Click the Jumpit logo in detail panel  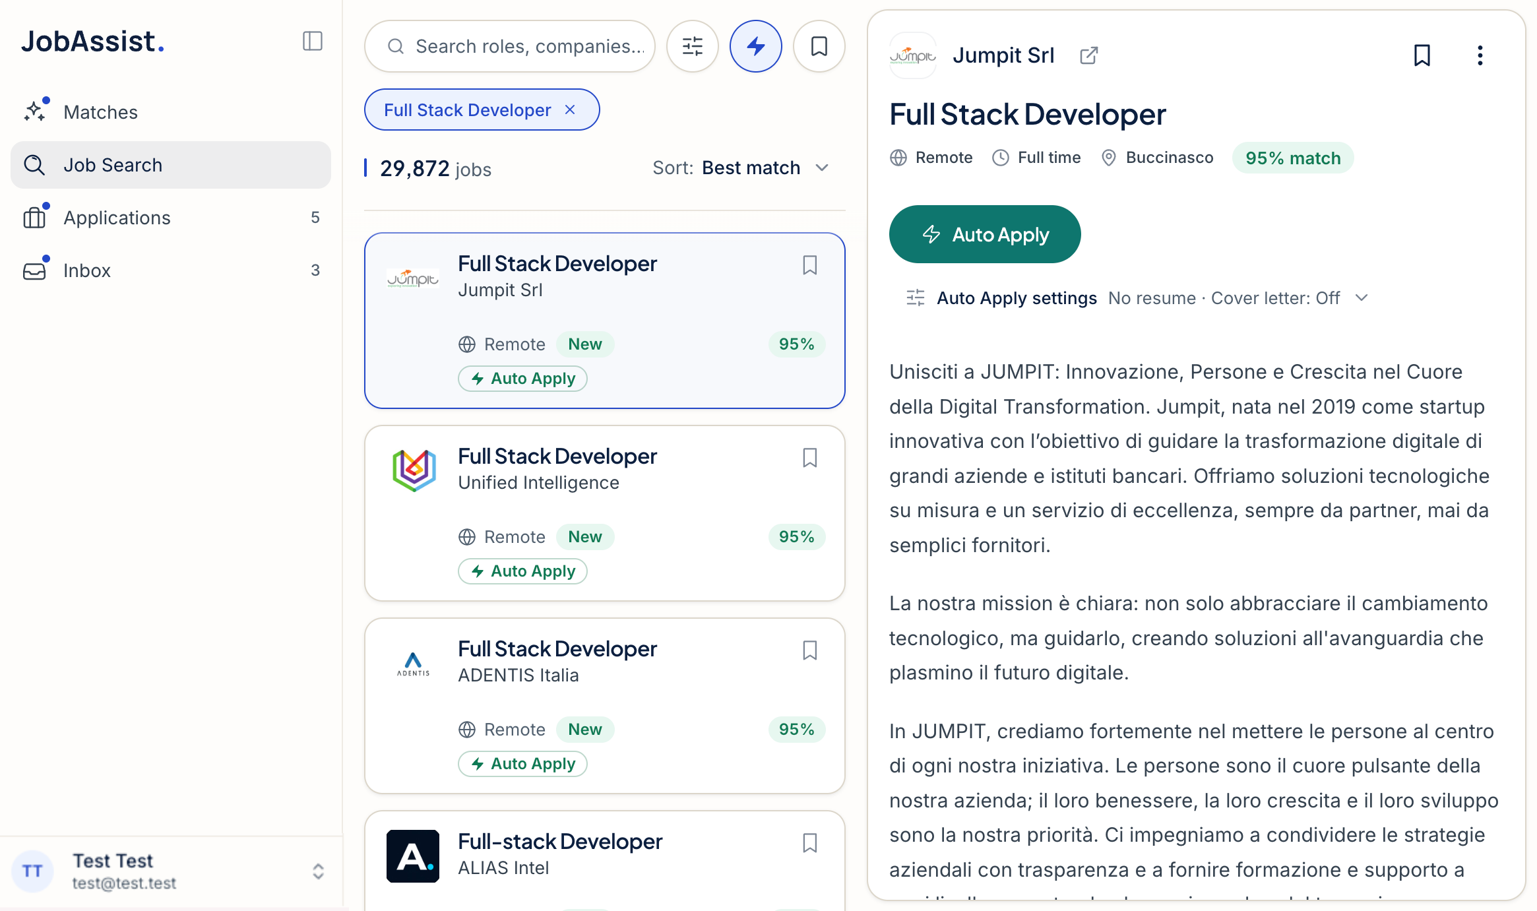pyautogui.click(x=913, y=55)
